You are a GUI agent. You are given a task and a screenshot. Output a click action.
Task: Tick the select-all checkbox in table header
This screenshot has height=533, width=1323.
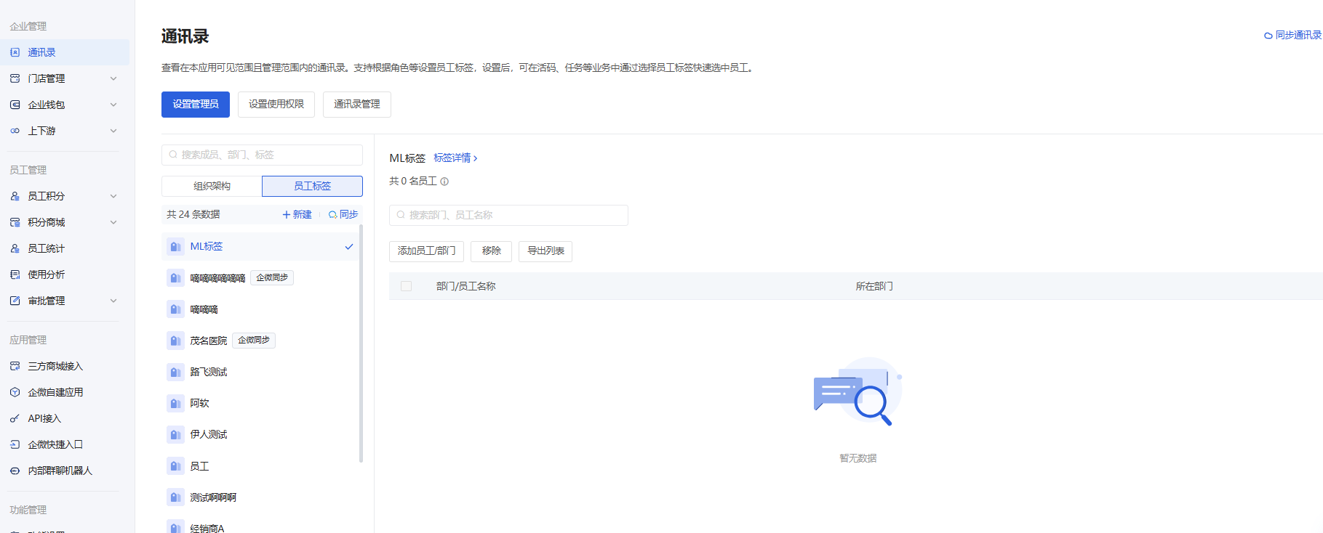click(x=407, y=286)
